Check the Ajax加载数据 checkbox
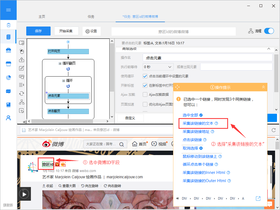Image resolution: width=280 pixels, height=210 pixels. (x=145, y=94)
